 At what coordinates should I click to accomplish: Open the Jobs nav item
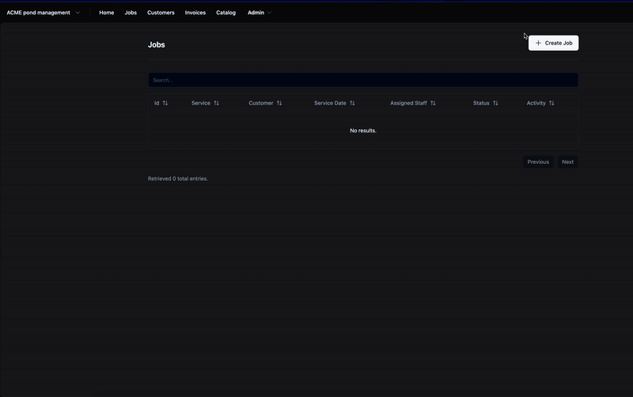pyautogui.click(x=131, y=13)
